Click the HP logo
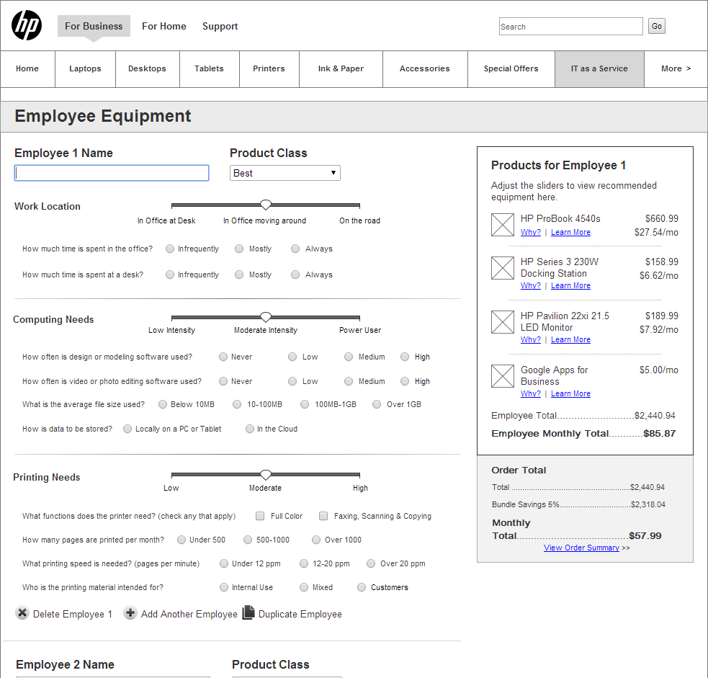Viewport: 708px width, 678px height. click(26, 26)
